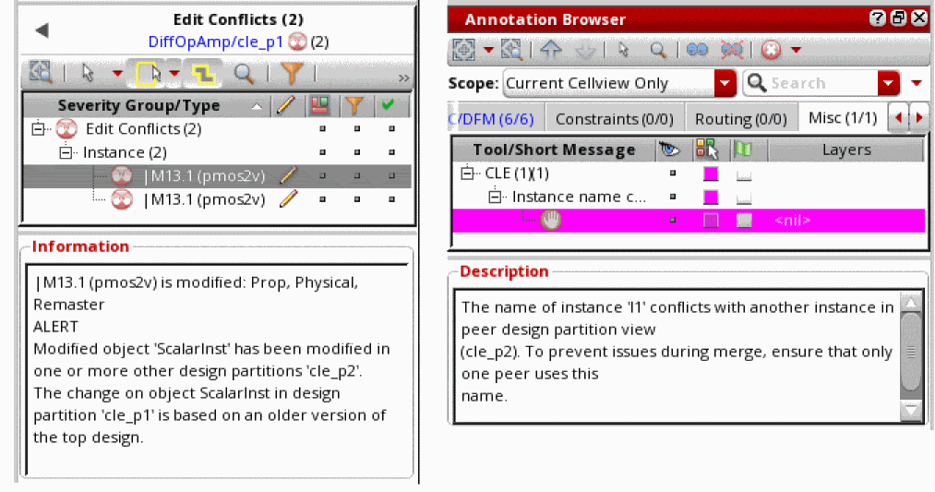
Task: Click the zoom-to-selected icon in Annotation Browser toolbar
Action: click(464, 50)
